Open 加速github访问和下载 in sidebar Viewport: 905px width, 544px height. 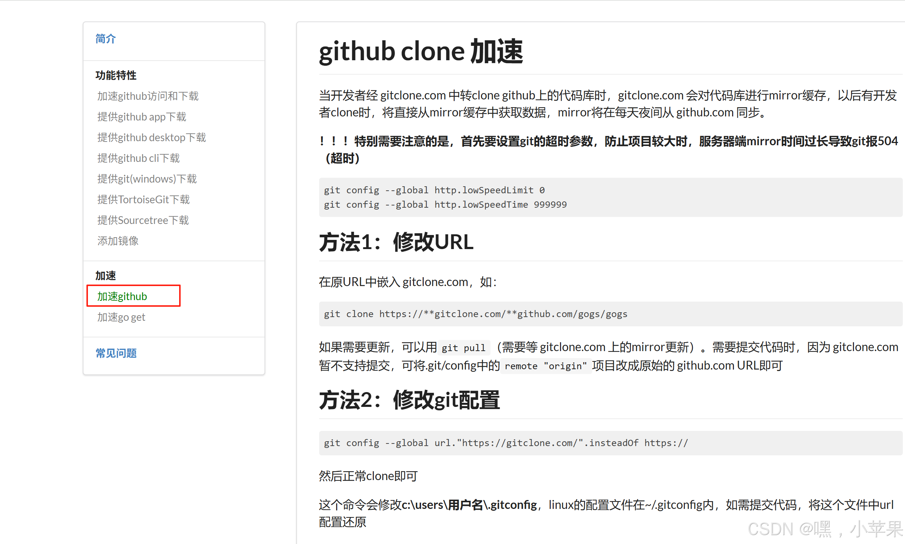point(148,96)
